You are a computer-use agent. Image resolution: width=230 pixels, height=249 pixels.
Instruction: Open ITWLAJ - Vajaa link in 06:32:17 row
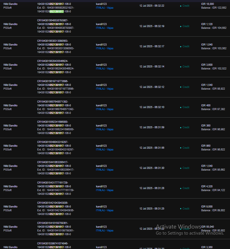click(x=105, y=48)
